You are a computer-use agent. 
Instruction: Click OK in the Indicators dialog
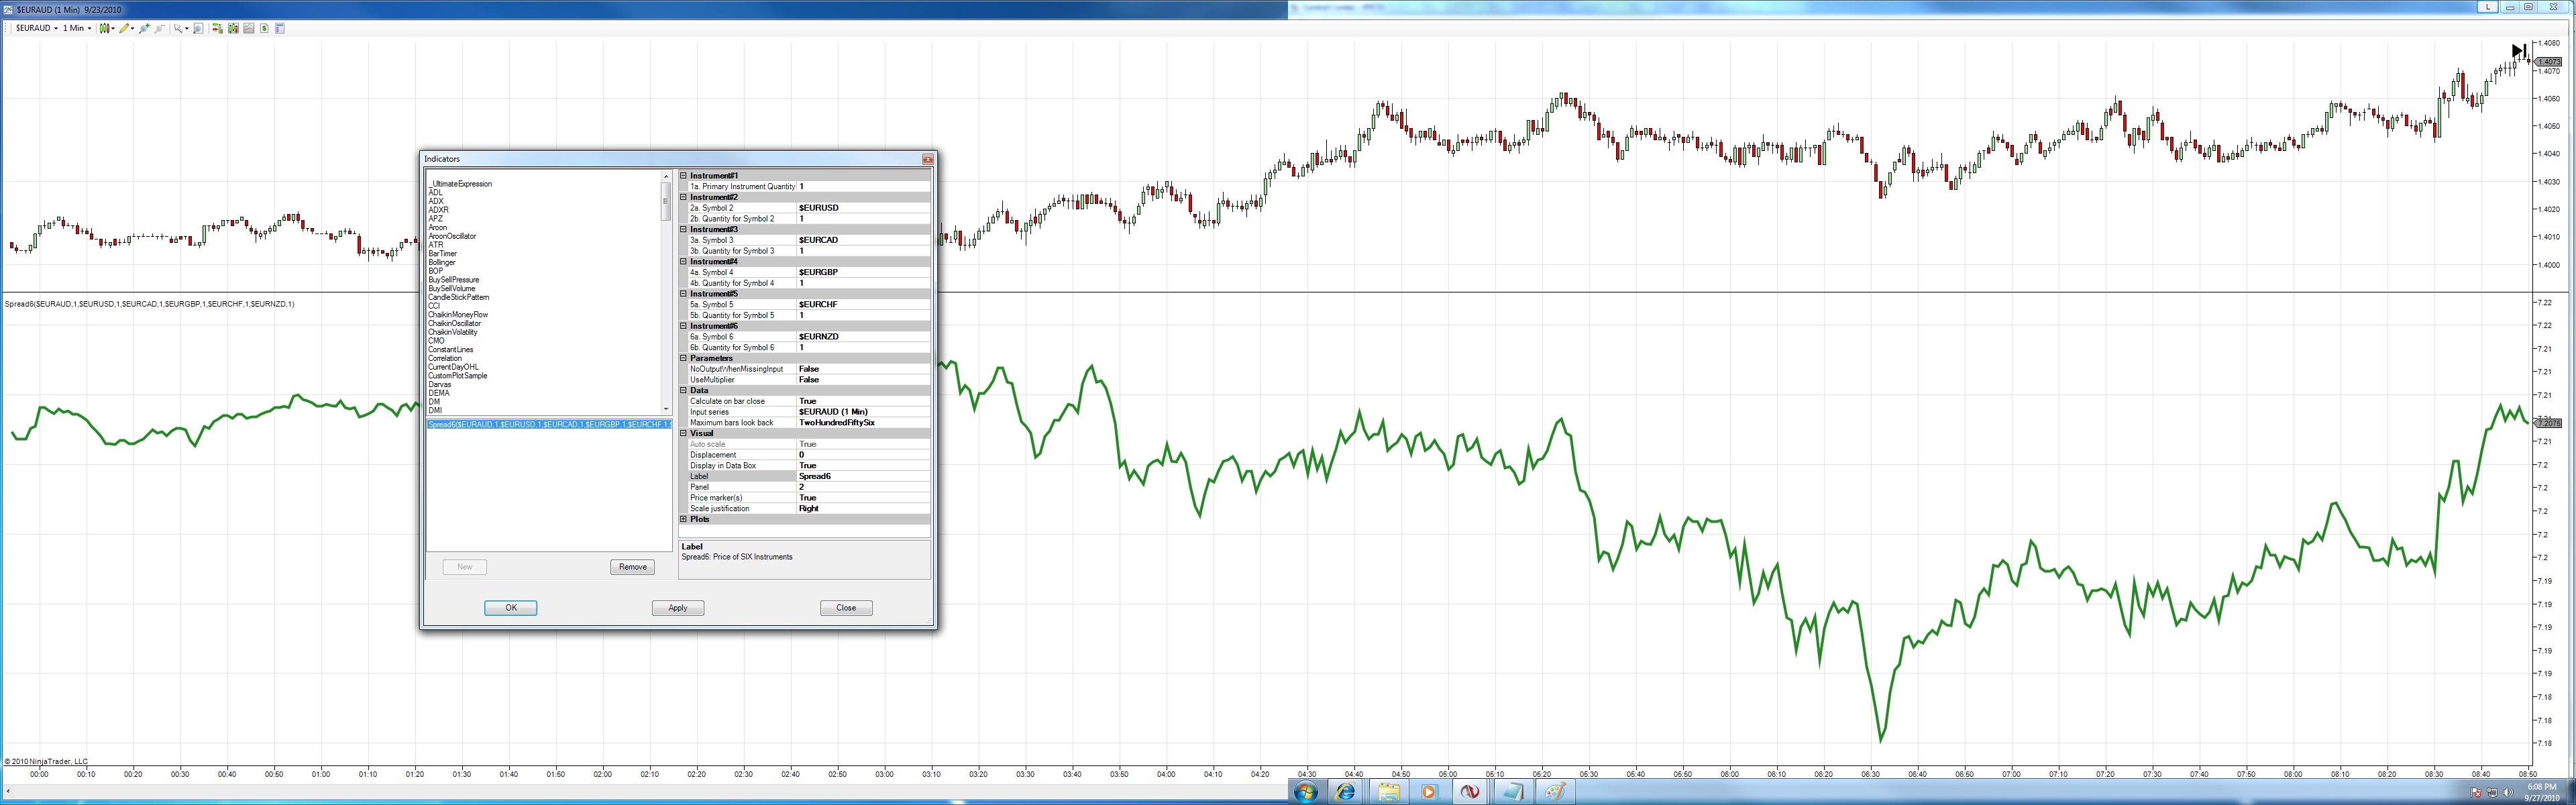pyautogui.click(x=511, y=608)
